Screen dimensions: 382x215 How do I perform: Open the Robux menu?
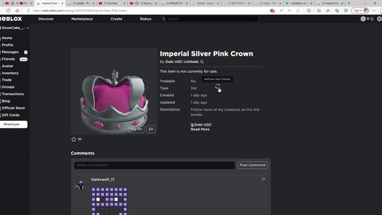coord(146,19)
